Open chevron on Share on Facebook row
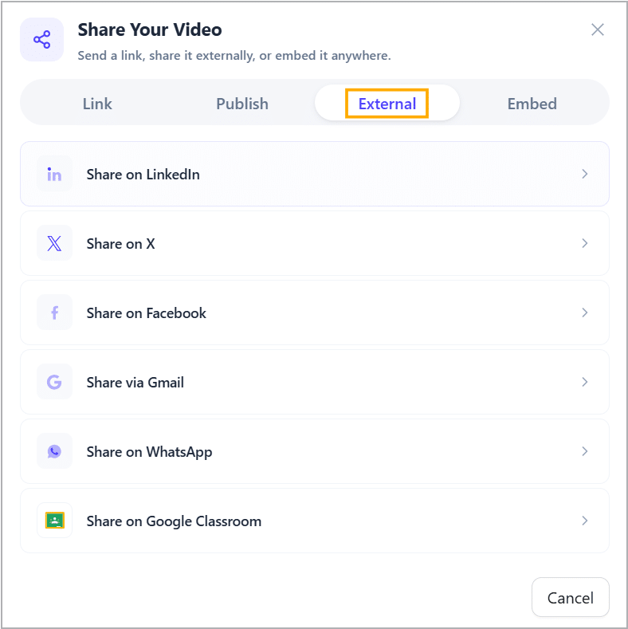The width and height of the screenshot is (628, 629). pos(585,313)
